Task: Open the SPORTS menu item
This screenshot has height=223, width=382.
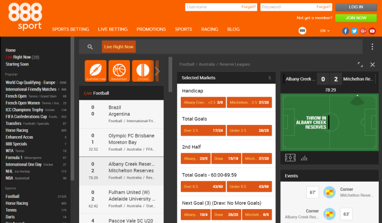Action: click(x=183, y=29)
